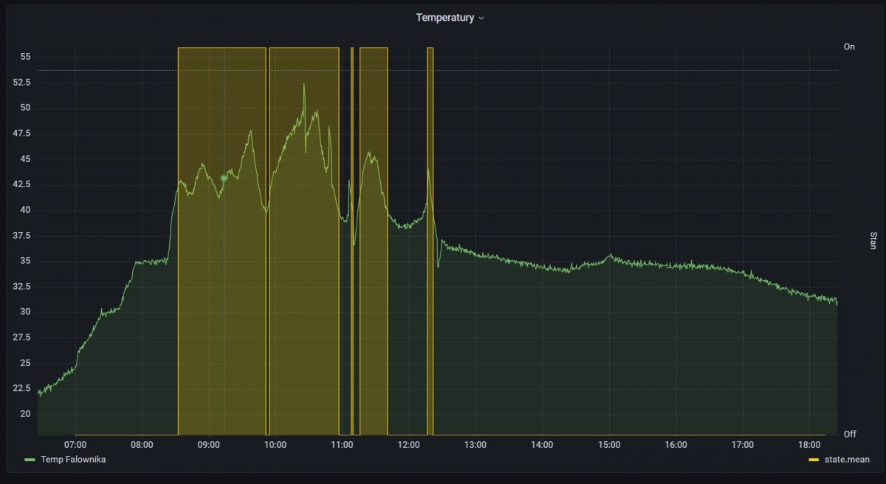Click the 14:00 time axis label
This screenshot has height=484, width=886.
542,445
